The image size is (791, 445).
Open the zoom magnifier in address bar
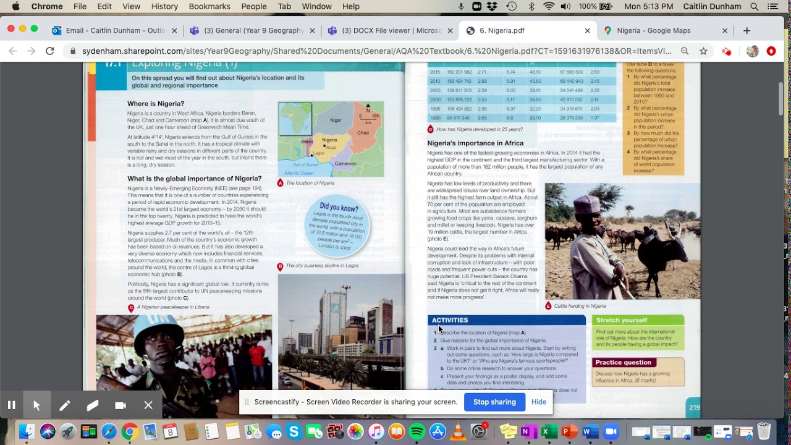tap(685, 51)
